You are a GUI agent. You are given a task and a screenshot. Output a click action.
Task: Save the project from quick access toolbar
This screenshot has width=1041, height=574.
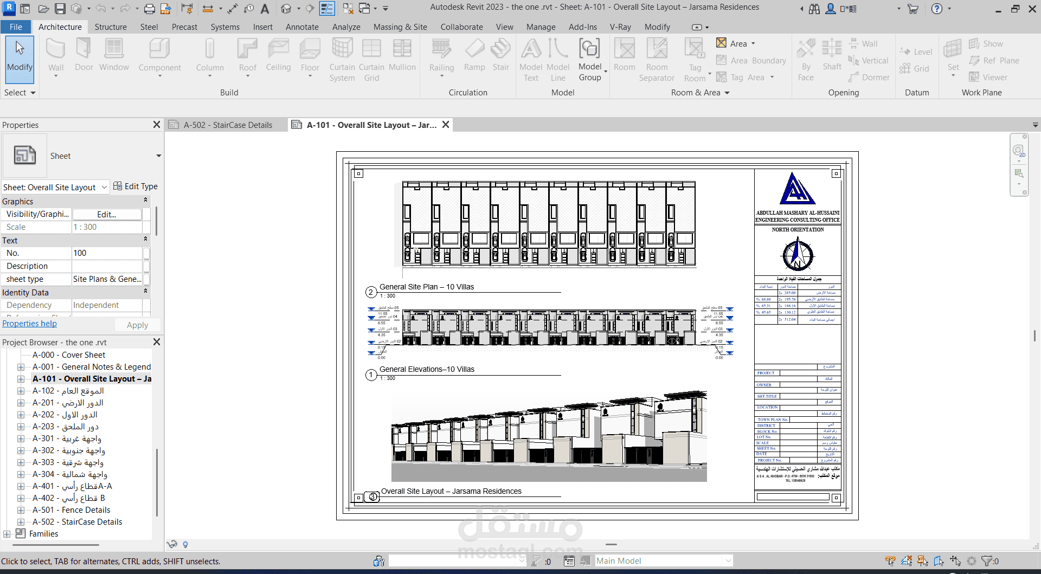point(60,9)
